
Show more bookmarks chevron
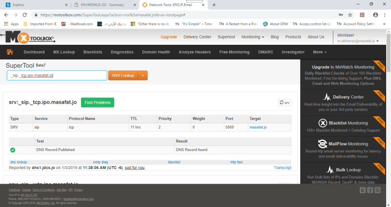(384, 24)
